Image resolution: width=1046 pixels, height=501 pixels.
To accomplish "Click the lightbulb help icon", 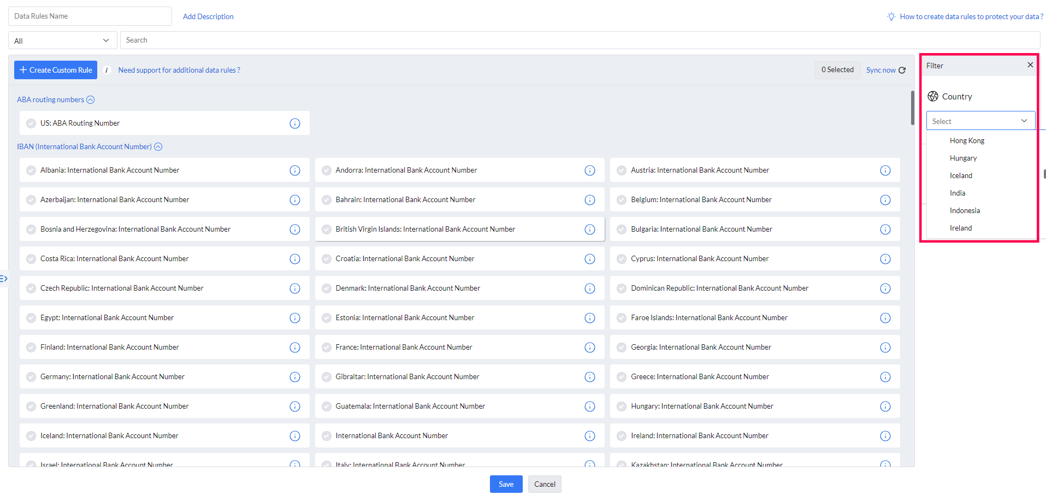I will 891,16.
